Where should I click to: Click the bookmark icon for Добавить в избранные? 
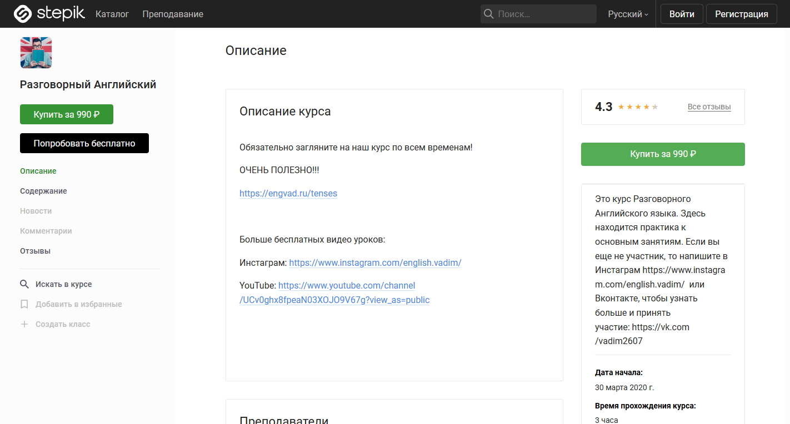[24, 304]
